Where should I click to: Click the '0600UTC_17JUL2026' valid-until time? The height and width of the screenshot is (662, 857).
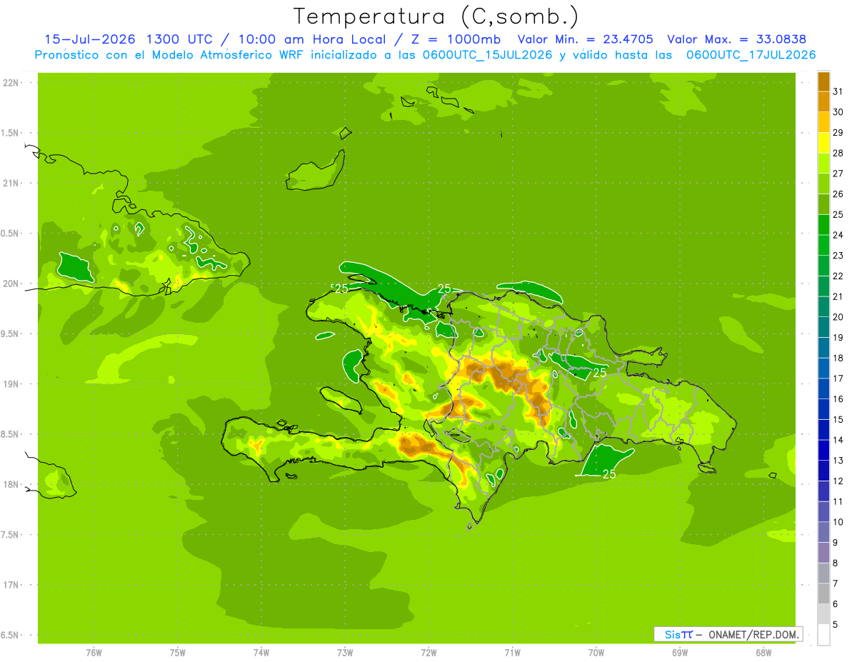click(x=751, y=54)
